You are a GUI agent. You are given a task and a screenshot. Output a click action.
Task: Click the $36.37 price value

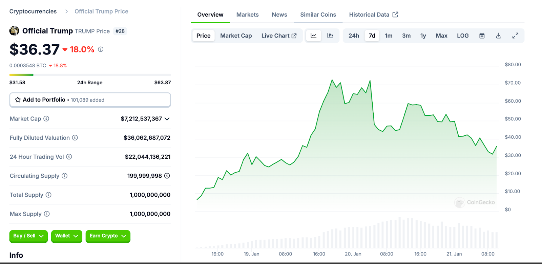(x=35, y=49)
